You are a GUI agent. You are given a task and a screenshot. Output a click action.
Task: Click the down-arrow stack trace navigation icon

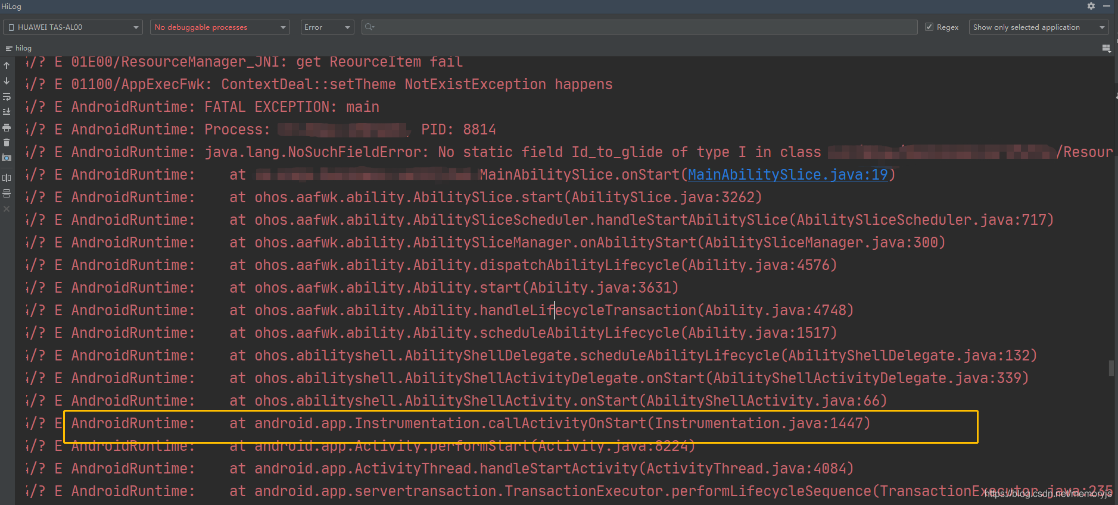pos(7,81)
